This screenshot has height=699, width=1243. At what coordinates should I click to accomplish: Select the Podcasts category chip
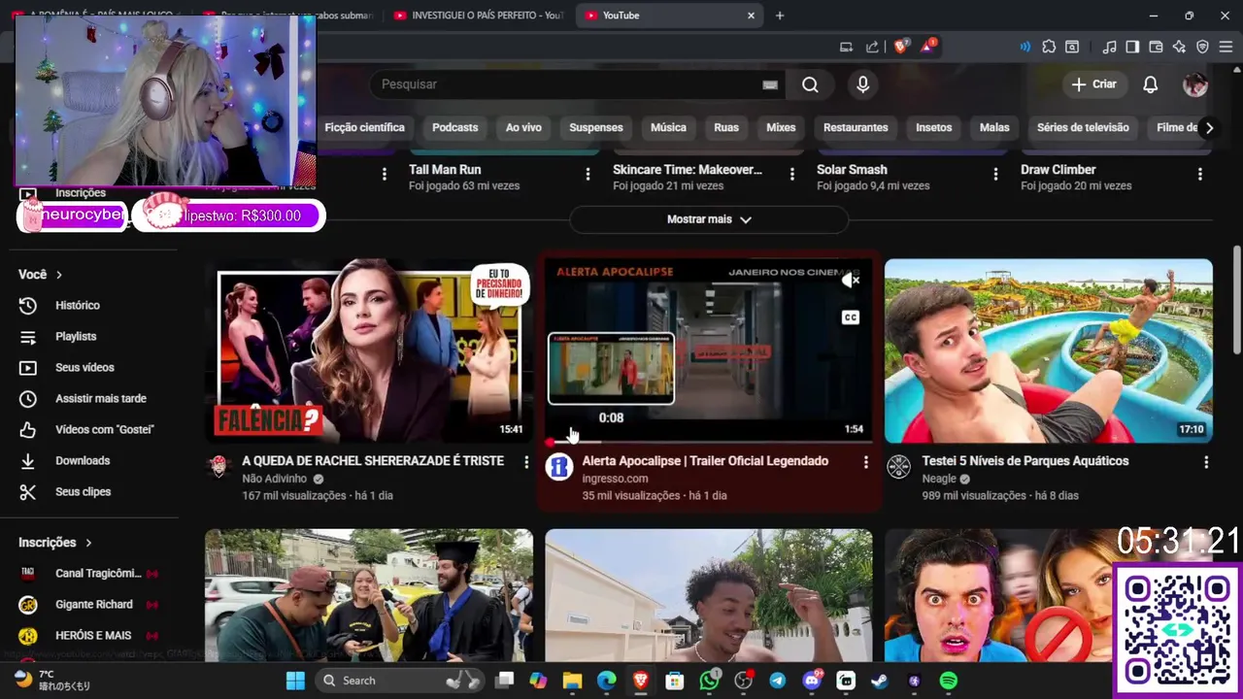tap(454, 127)
